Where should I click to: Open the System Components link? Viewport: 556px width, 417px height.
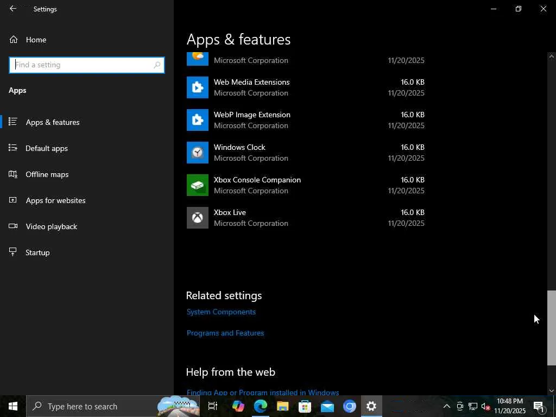222,312
